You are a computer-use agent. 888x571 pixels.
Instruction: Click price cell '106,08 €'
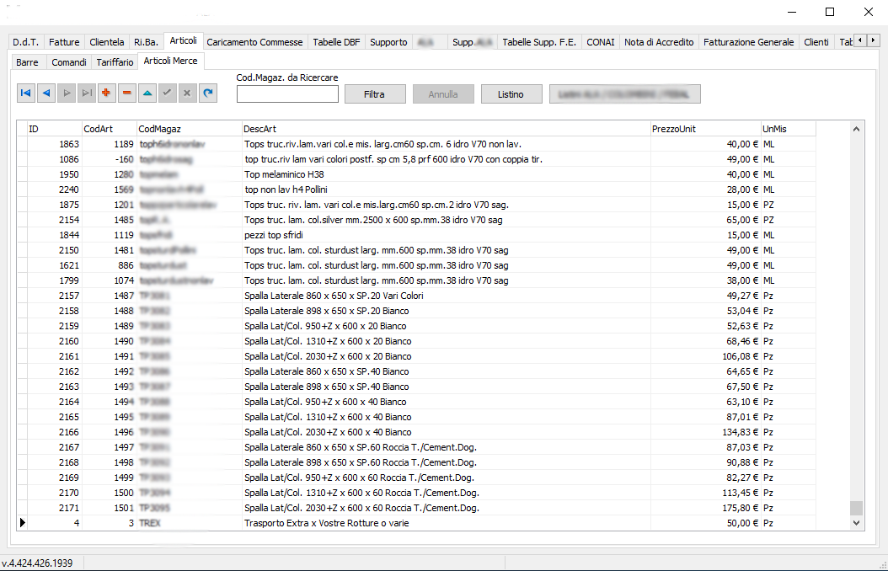pyautogui.click(x=705, y=356)
